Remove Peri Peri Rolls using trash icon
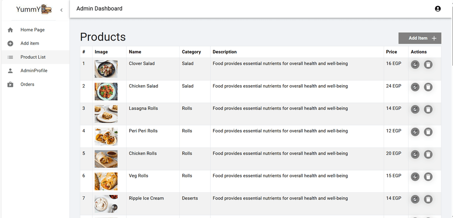 [428, 132]
